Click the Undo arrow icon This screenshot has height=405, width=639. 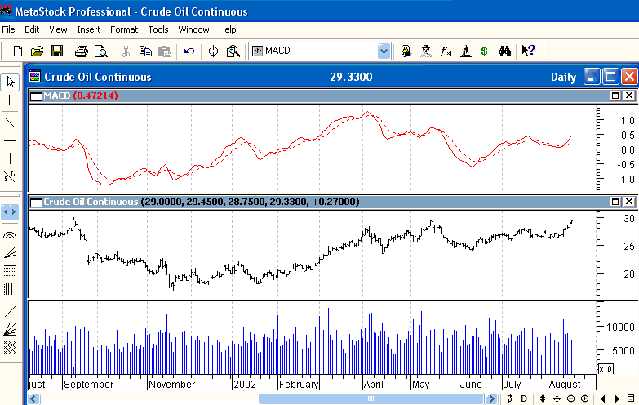tap(189, 51)
